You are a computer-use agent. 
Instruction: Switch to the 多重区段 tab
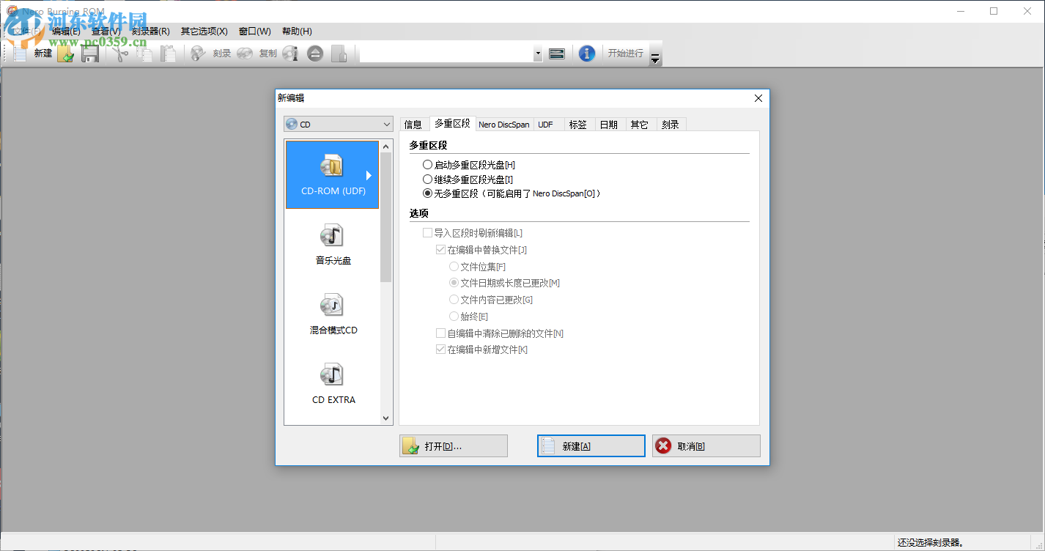pyautogui.click(x=452, y=123)
